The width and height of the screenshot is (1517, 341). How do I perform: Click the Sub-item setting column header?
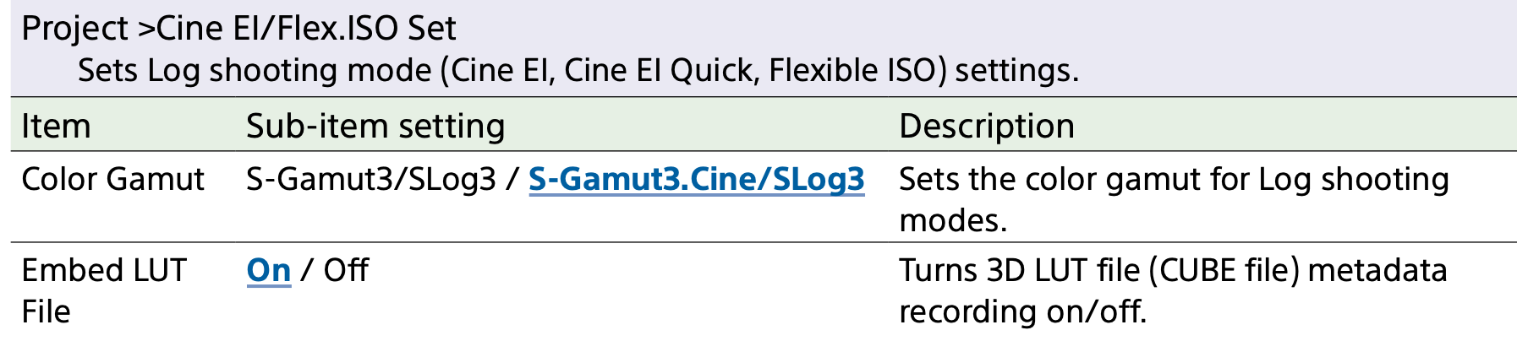point(375,127)
